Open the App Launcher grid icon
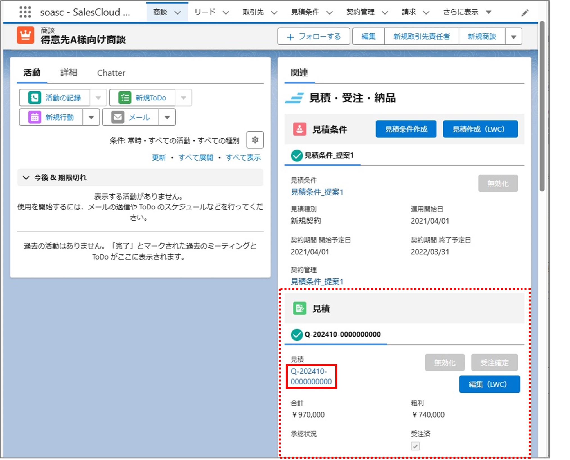Screen dimensions: 570x460 pos(25,12)
